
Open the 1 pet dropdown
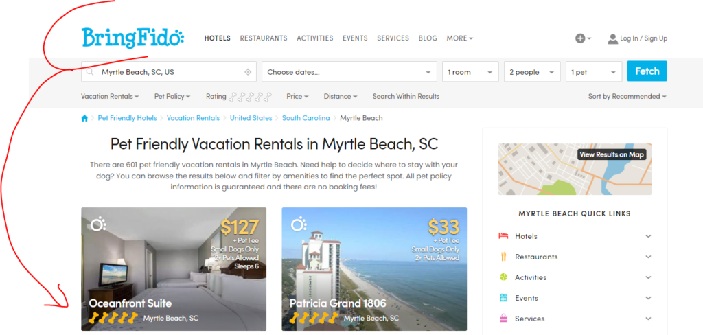click(x=594, y=72)
